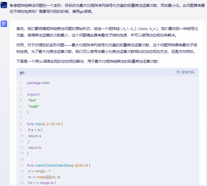
Task: Click the paragraph starting with 然而，对于你提到的变形问题
Action: (x=107, y=48)
